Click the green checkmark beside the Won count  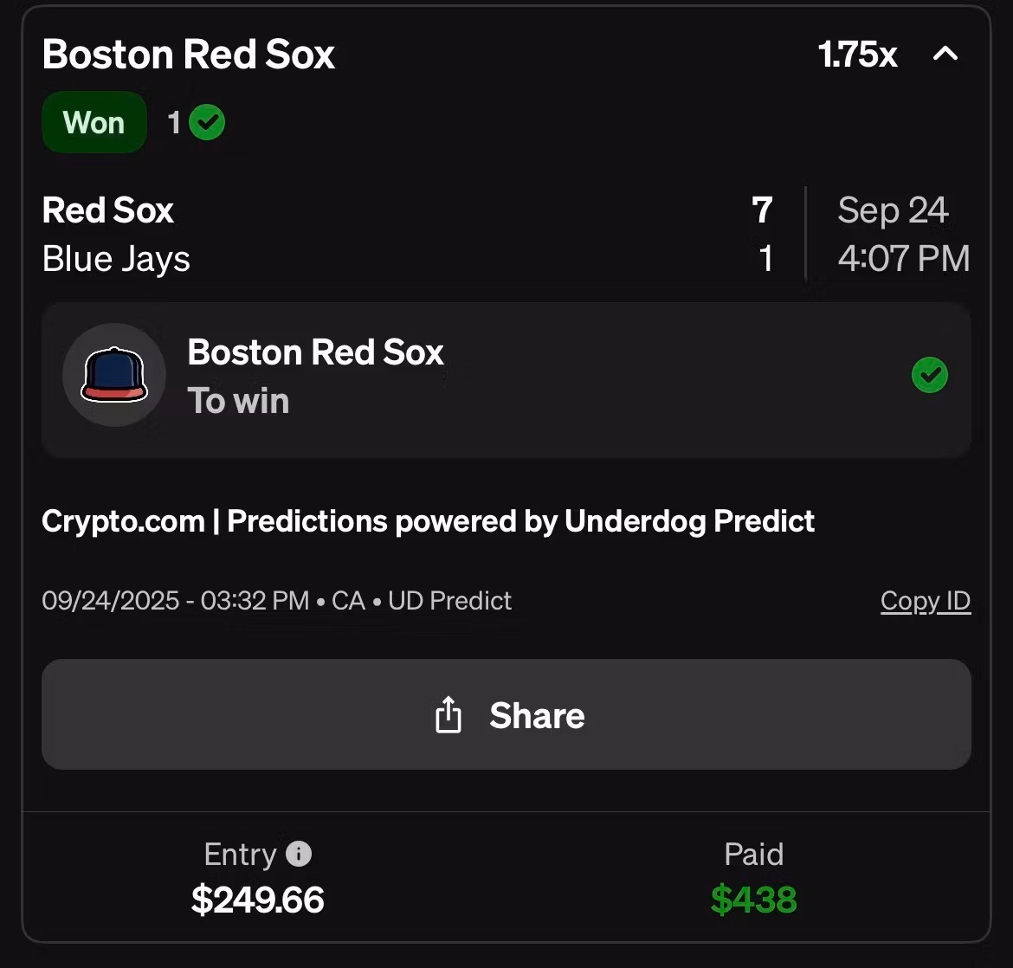click(x=207, y=122)
